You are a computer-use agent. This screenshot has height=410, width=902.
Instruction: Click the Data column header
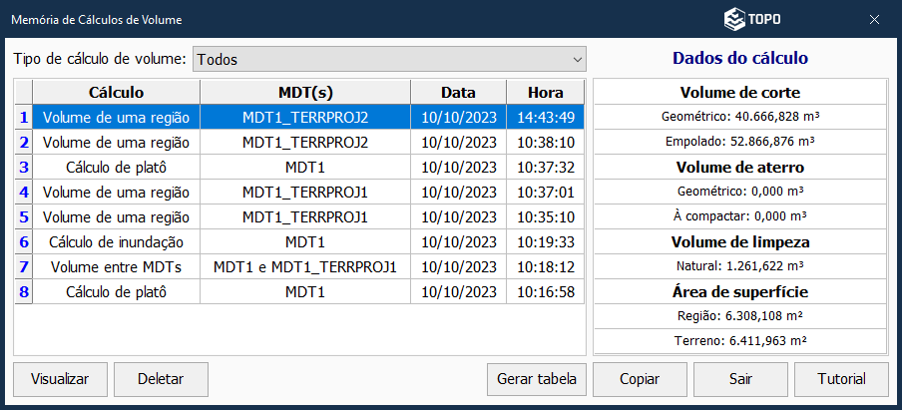coord(458,92)
